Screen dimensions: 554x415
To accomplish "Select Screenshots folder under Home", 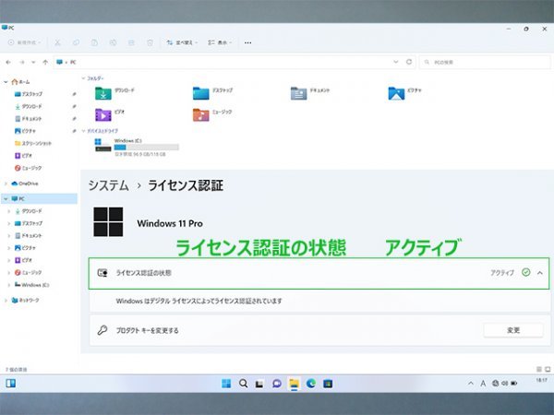I will coord(33,143).
